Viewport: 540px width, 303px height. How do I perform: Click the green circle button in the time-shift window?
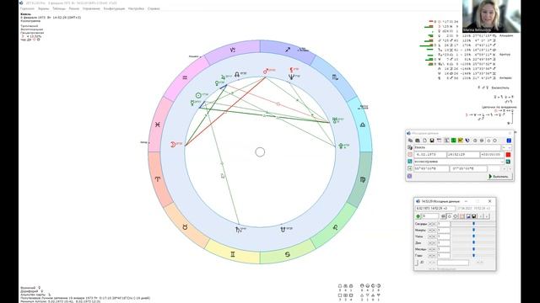pos(418,216)
